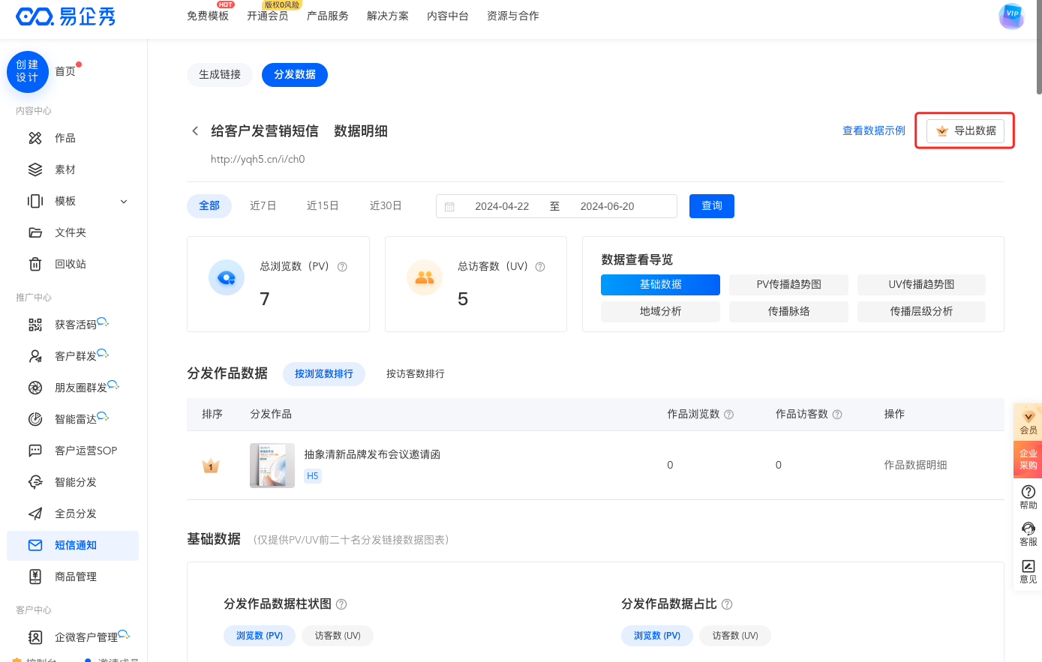Viewport: 1042px width, 662px height.
Task: Click the 客服 headset icon
Action: 1028,529
